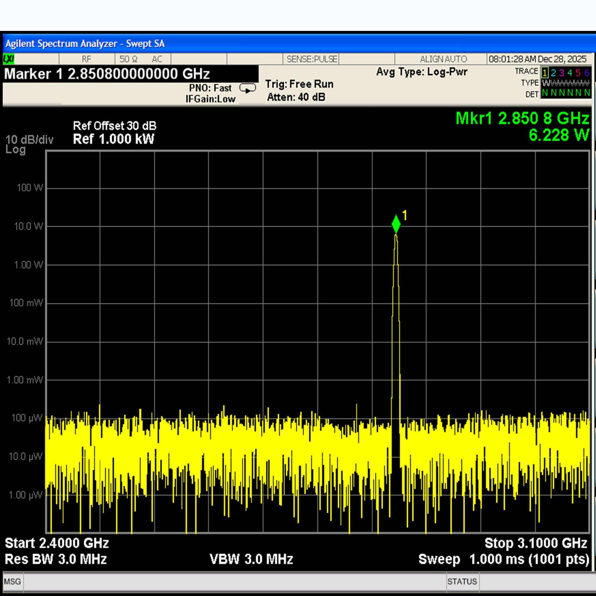Click the RF input status cell
Image resolution: width=596 pixels, height=596 pixels.
tap(86, 59)
